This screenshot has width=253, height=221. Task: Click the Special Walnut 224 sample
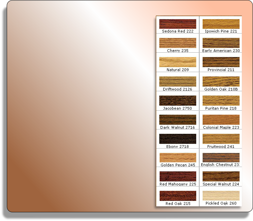coord(221,176)
